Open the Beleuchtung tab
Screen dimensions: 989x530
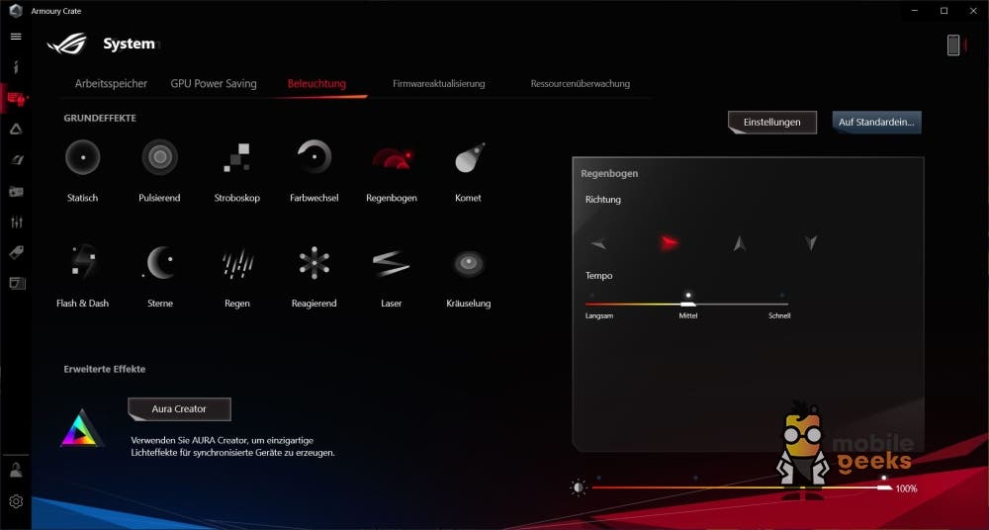316,83
